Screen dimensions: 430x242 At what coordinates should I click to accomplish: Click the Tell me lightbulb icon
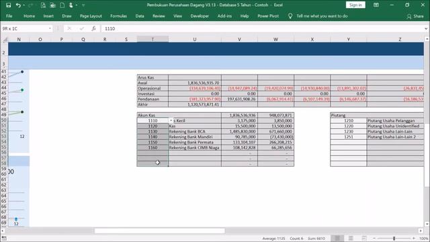point(290,16)
